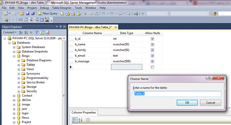
Task: Click the Manage Check Constraints icon
Action: point(42,20)
